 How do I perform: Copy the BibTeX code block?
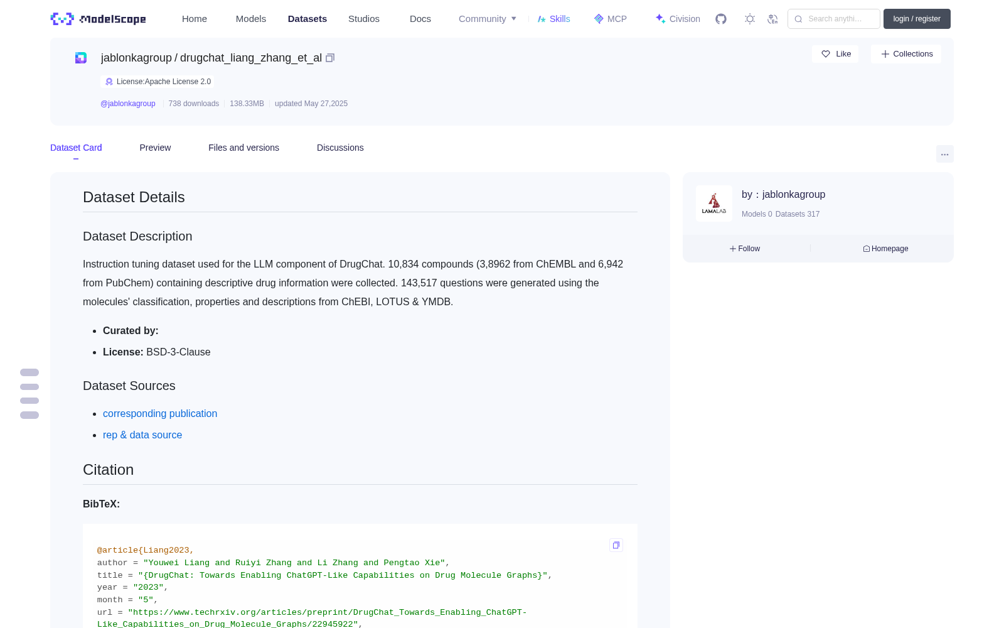pos(616,545)
